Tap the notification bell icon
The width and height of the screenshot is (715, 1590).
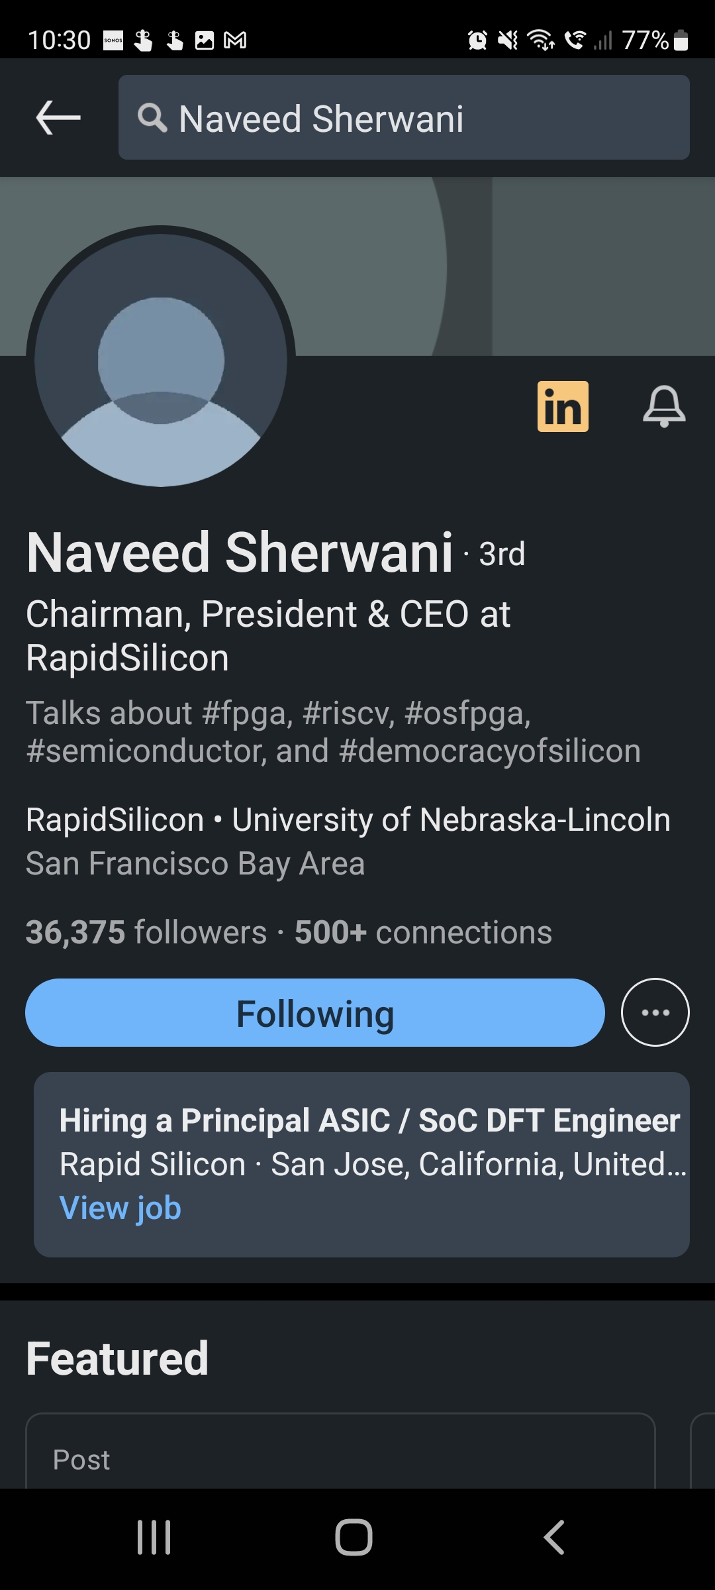[x=664, y=406]
